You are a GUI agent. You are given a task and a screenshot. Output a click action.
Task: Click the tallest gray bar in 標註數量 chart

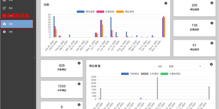point(157,89)
